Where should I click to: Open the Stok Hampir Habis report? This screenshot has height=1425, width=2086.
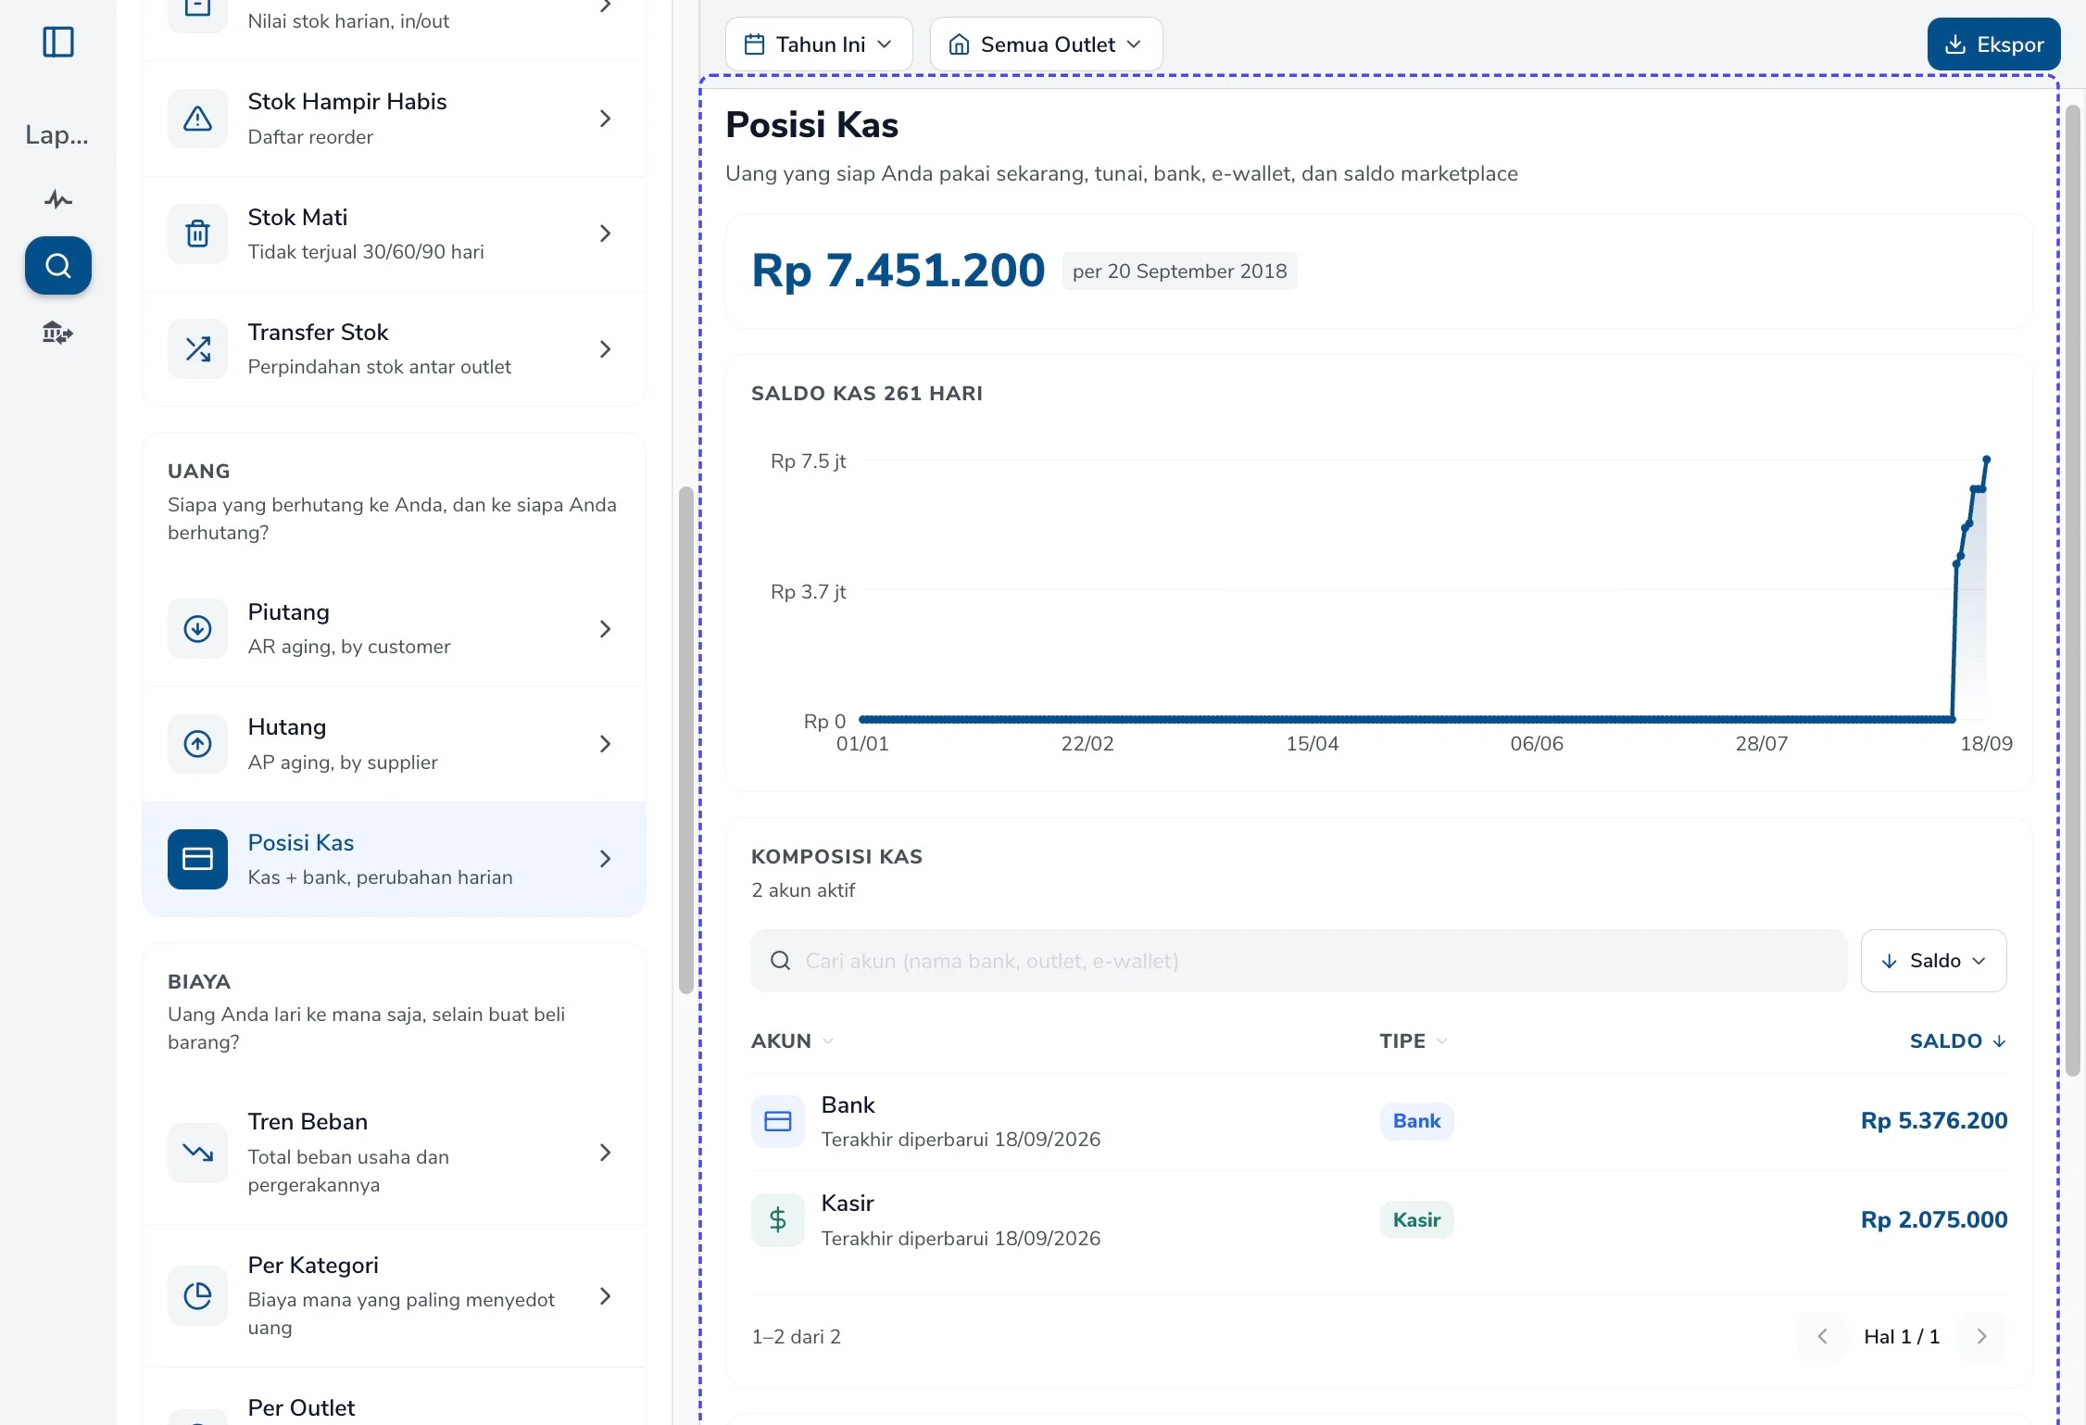tap(394, 119)
